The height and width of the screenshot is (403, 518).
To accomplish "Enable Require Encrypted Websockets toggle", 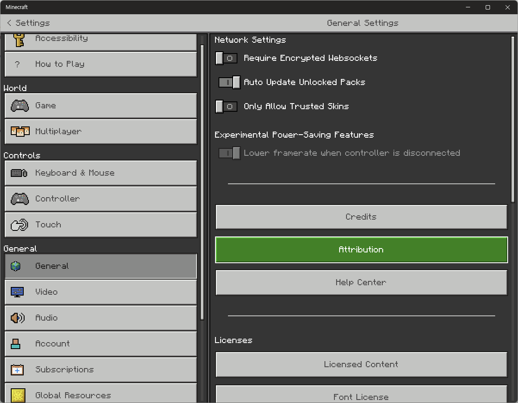I will (226, 58).
